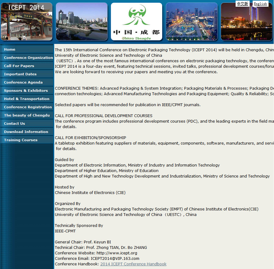
Task: Click 'Department of Electronic Information, Ministry of Industry' line
Action: point(137,165)
